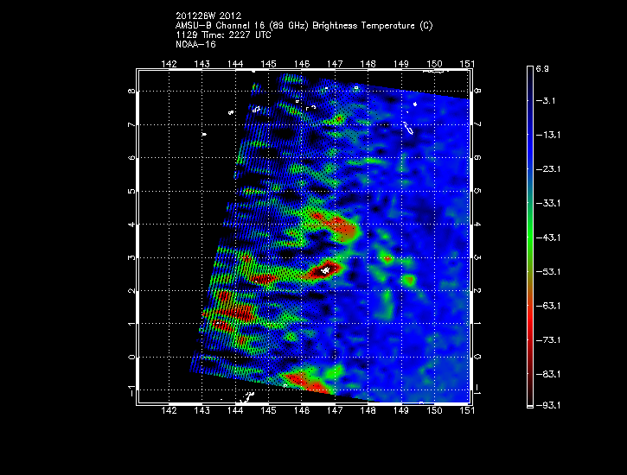627x475 pixels.
Task: Click the latitude 4 label on the left axis
Action: point(131,225)
